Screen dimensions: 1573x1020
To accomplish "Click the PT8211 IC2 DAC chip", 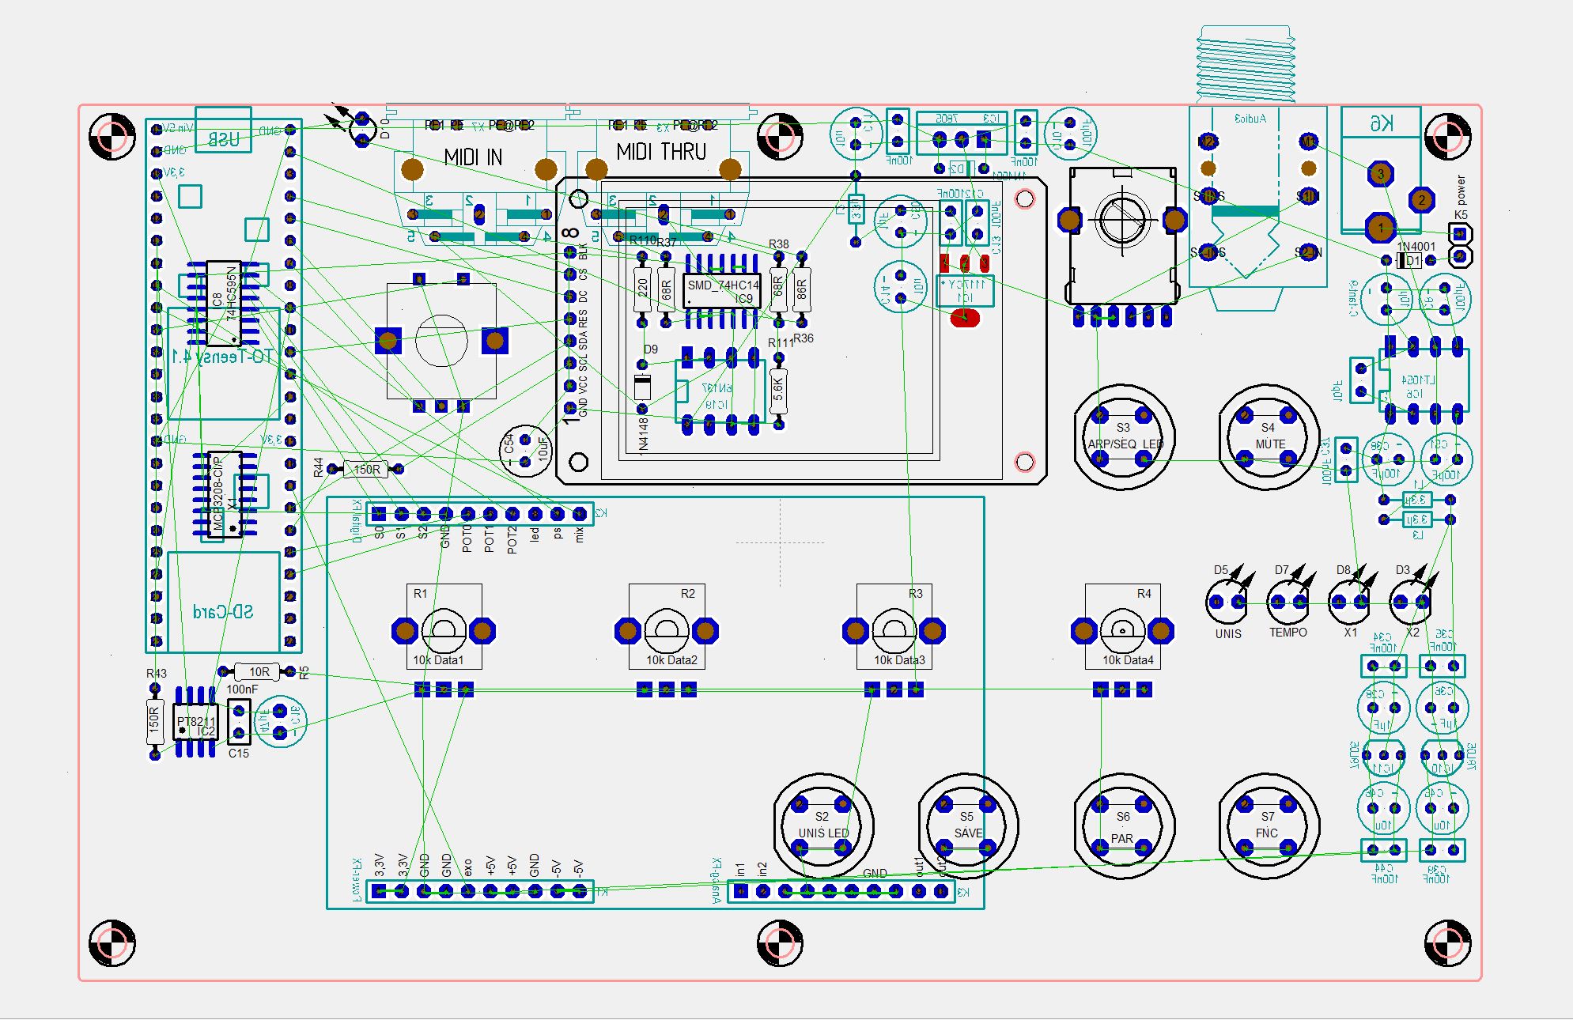I will coord(195,721).
